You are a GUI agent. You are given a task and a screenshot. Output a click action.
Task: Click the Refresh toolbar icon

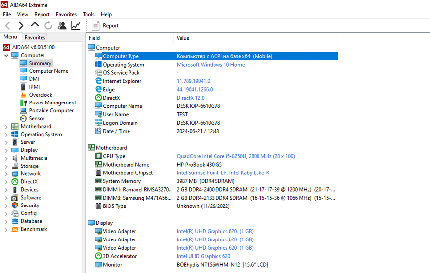(48, 26)
